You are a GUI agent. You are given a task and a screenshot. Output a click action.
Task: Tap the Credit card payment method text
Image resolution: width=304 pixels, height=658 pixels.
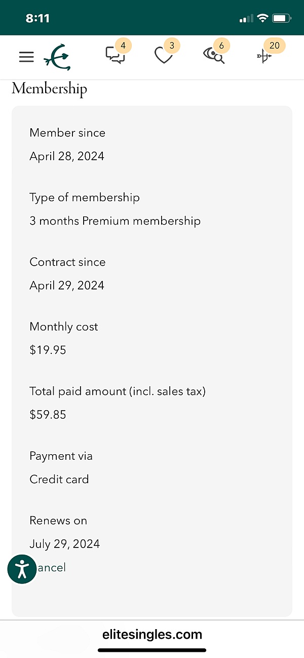[59, 479]
